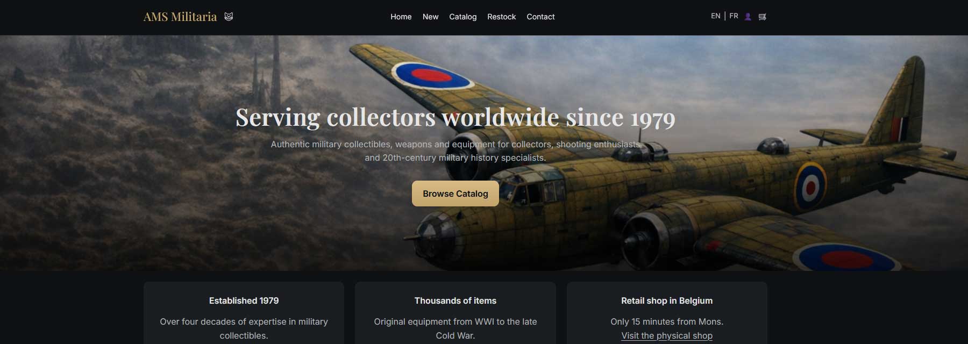The height and width of the screenshot is (344, 968).
Task: Open the Restock menu item
Action: [x=501, y=17]
